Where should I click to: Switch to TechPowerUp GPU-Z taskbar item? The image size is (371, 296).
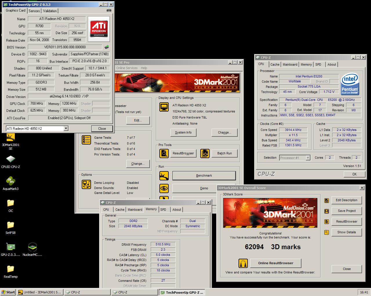pos(182,292)
